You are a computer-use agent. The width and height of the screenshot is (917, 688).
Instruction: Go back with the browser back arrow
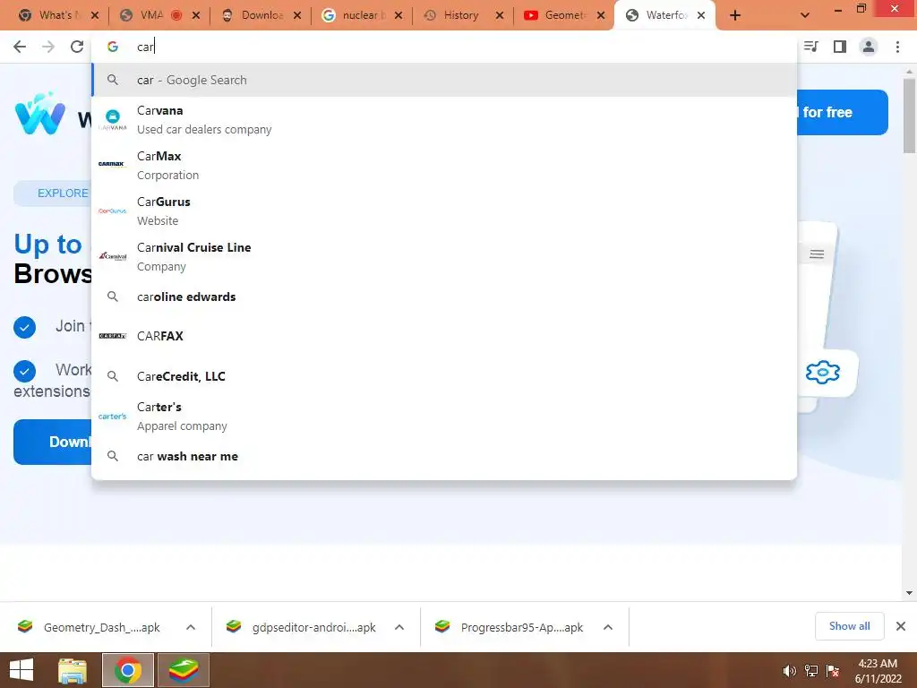pos(20,47)
